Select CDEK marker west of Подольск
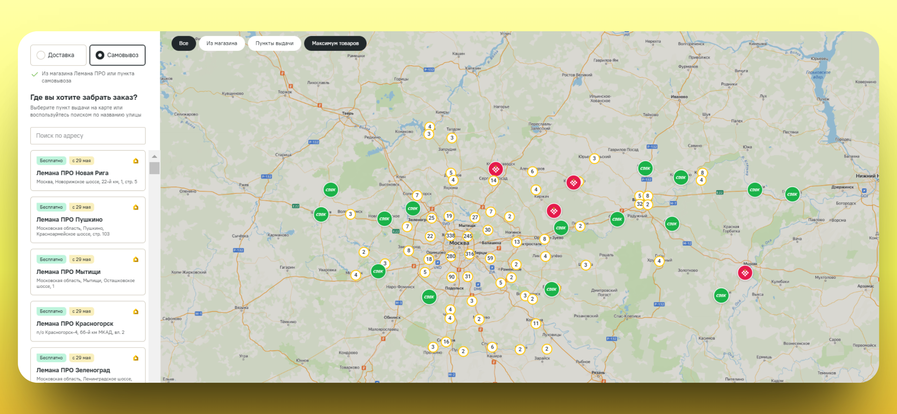 (x=429, y=297)
